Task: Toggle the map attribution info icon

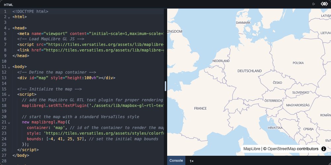Action: click(x=324, y=149)
